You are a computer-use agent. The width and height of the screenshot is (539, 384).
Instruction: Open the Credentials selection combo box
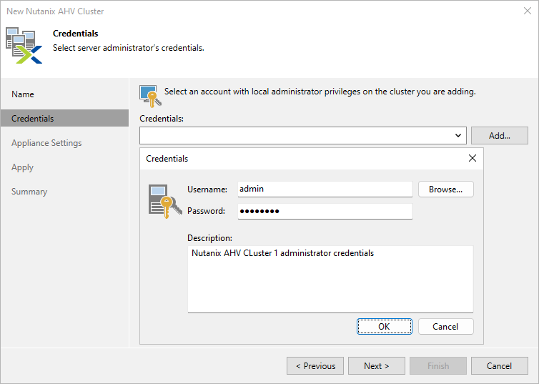[297, 135]
